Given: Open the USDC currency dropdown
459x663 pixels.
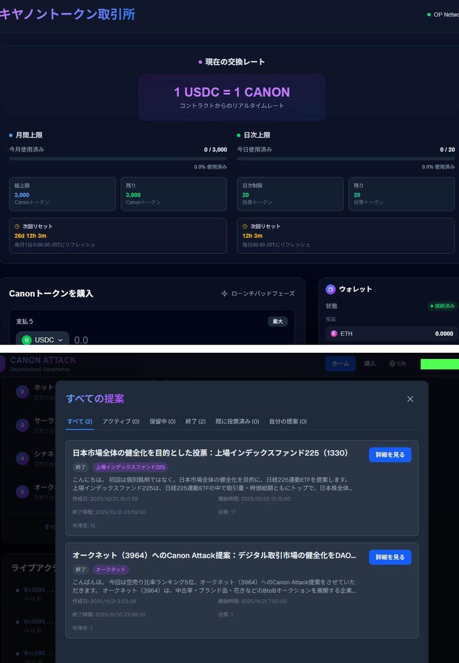Looking at the screenshot, I should [x=42, y=340].
